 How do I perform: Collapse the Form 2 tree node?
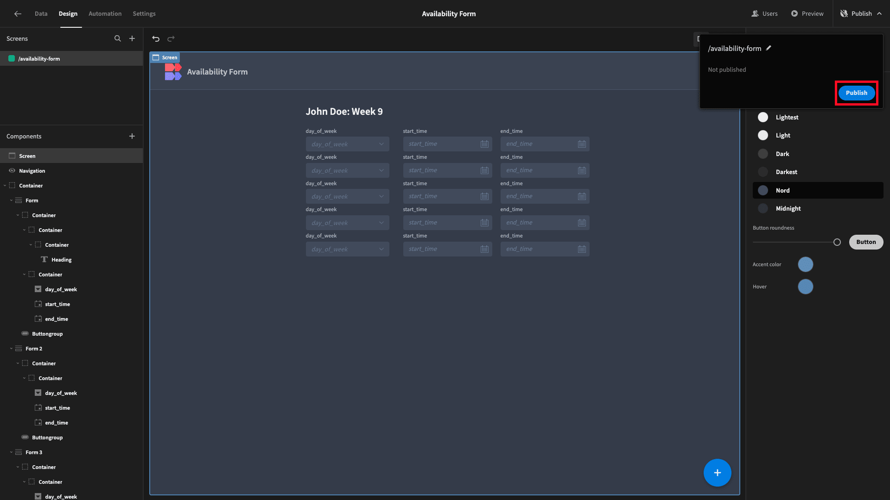[11, 349]
